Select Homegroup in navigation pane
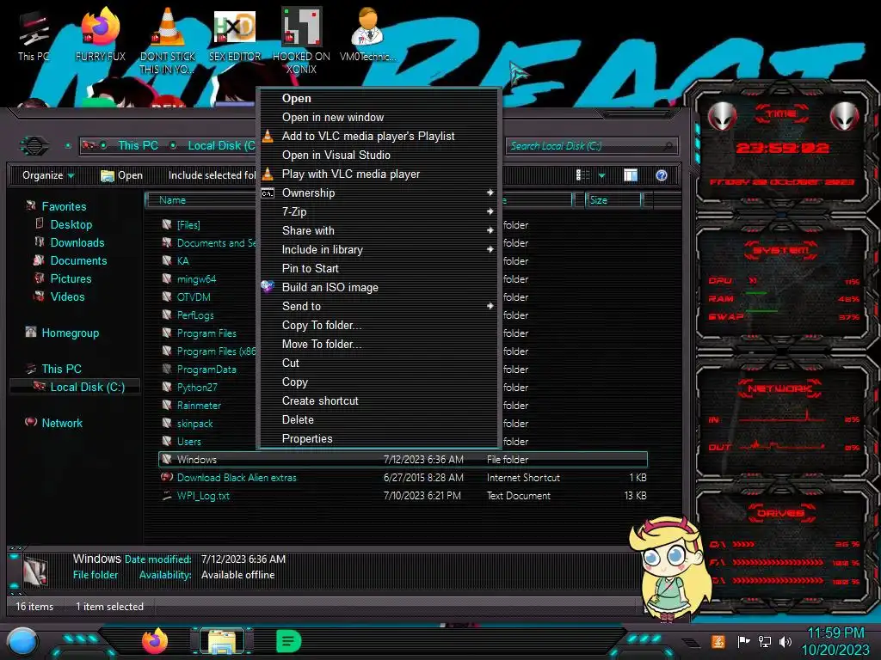881x660 pixels. click(x=71, y=333)
